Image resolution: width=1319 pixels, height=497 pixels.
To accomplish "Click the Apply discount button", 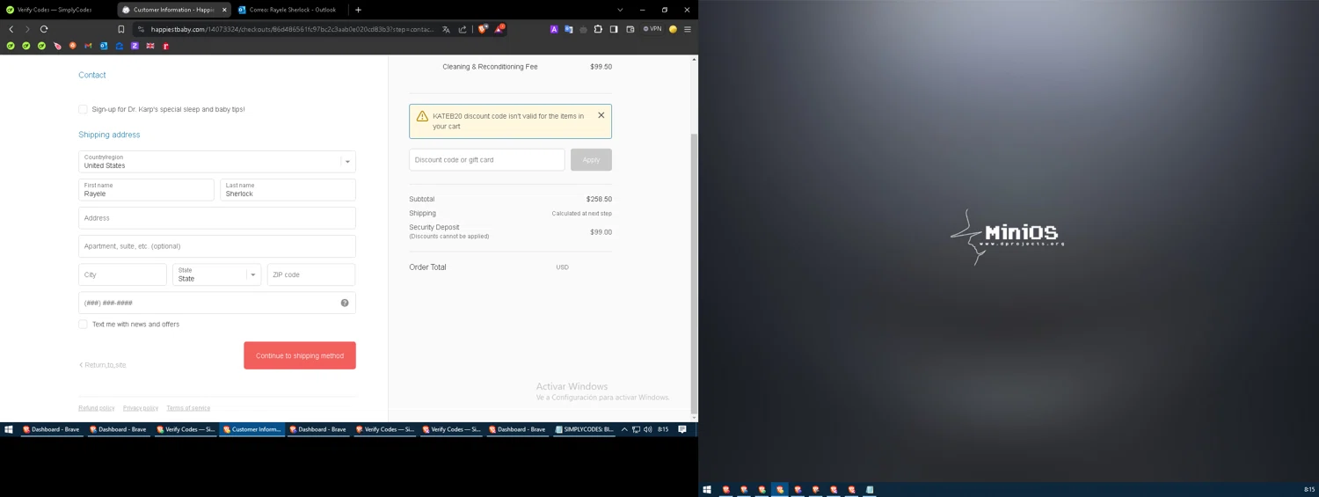I will 591,159.
